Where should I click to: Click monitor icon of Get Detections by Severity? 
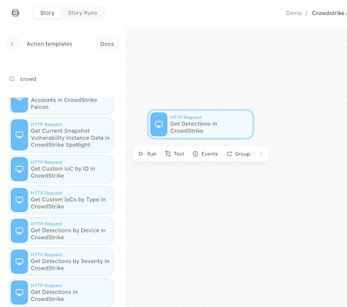[19, 262]
